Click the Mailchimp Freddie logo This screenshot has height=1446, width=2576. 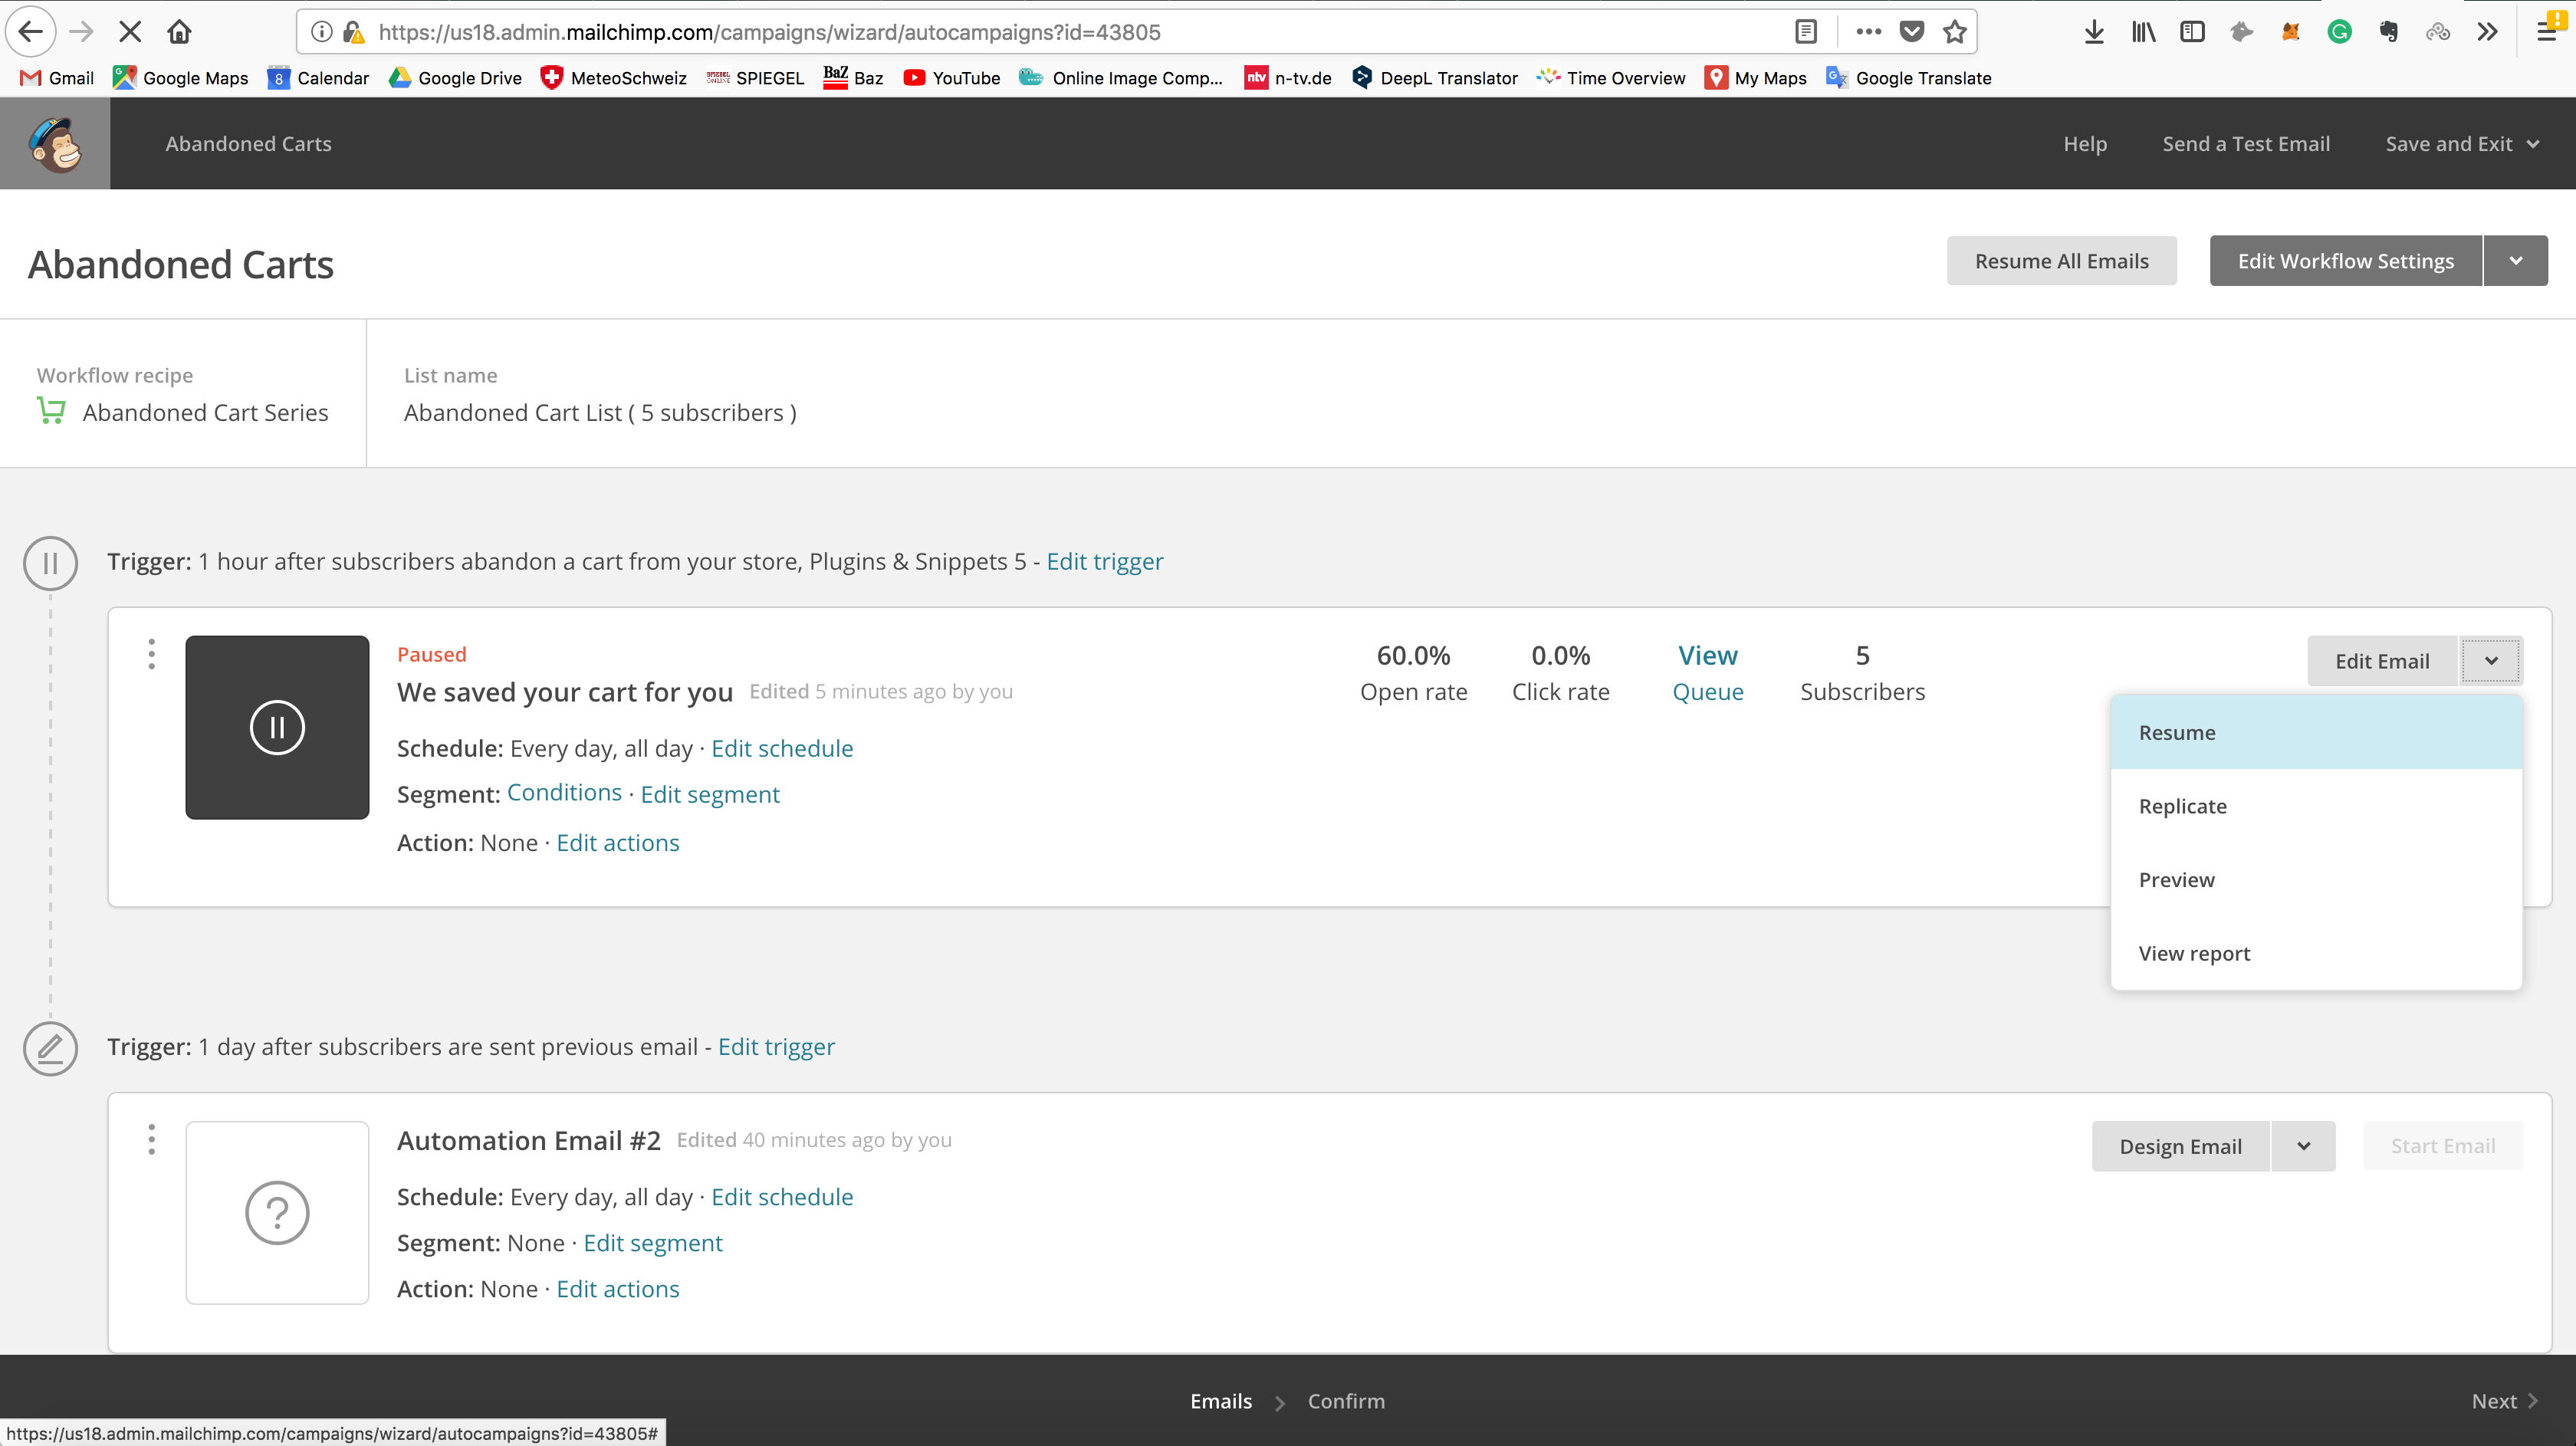tap(55, 144)
